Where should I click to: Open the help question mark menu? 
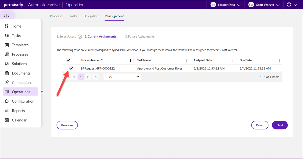point(289,5)
